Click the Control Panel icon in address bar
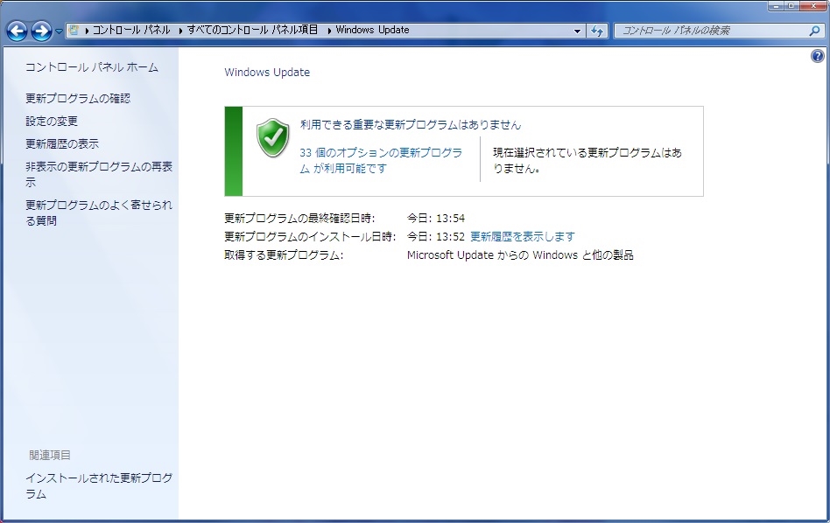830x523 pixels. 74,30
